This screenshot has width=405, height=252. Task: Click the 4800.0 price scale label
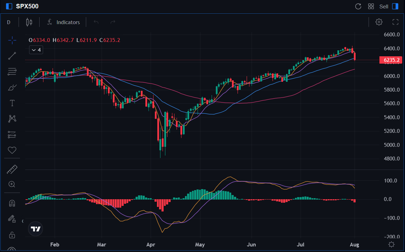(392, 158)
